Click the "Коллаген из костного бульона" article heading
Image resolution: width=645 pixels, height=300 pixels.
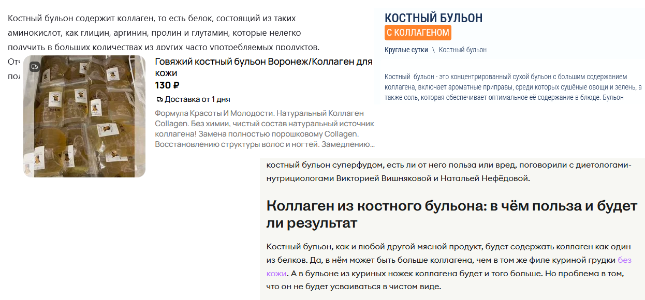(451, 214)
